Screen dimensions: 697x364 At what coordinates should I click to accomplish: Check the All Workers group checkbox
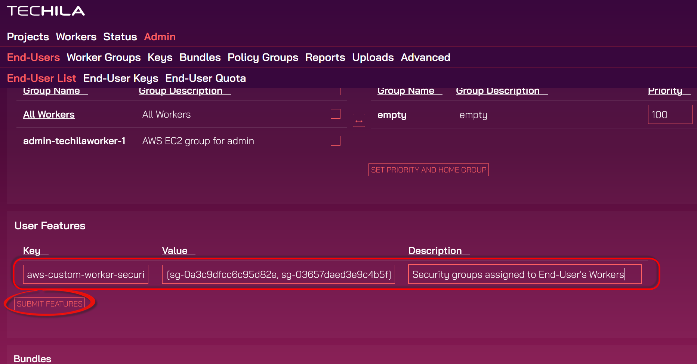click(335, 114)
